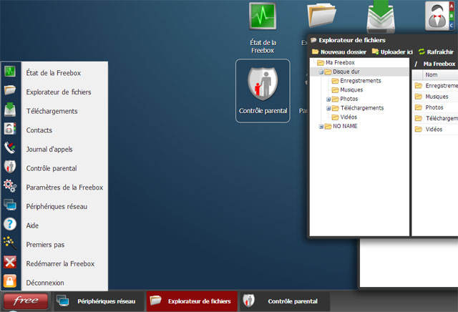Click Musiques folder icon in the Nom list
Image resolution: width=458 pixels, height=312 pixels.
point(418,97)
